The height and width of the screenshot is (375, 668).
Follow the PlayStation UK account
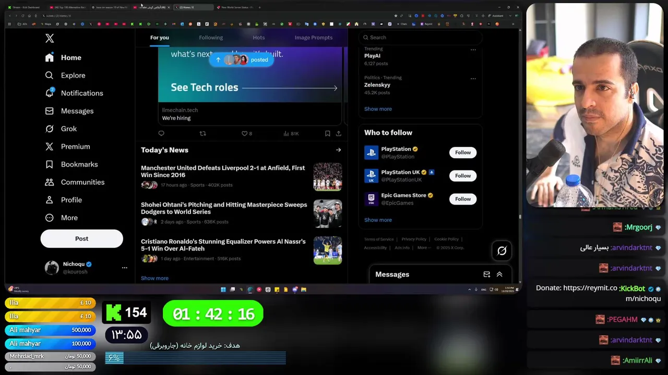(463, 176)
